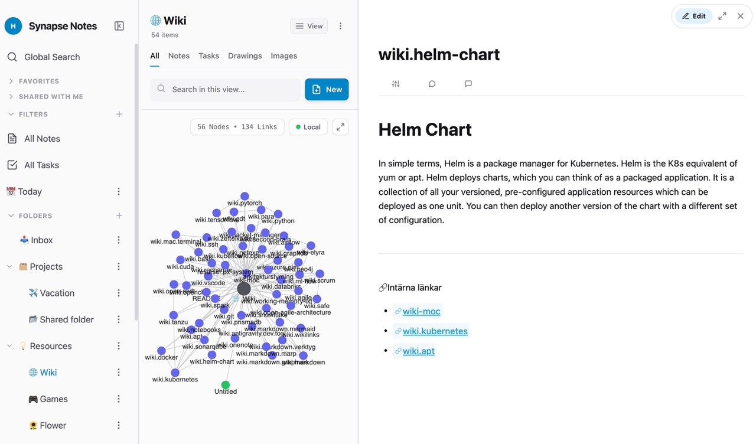
Task: Expand graph view with the diagonal arrows icon
Action: tap(340, 126)
